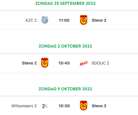138x115 pixels.
Task: Click the AZC 2 club crest
Action: coord(45,20)
